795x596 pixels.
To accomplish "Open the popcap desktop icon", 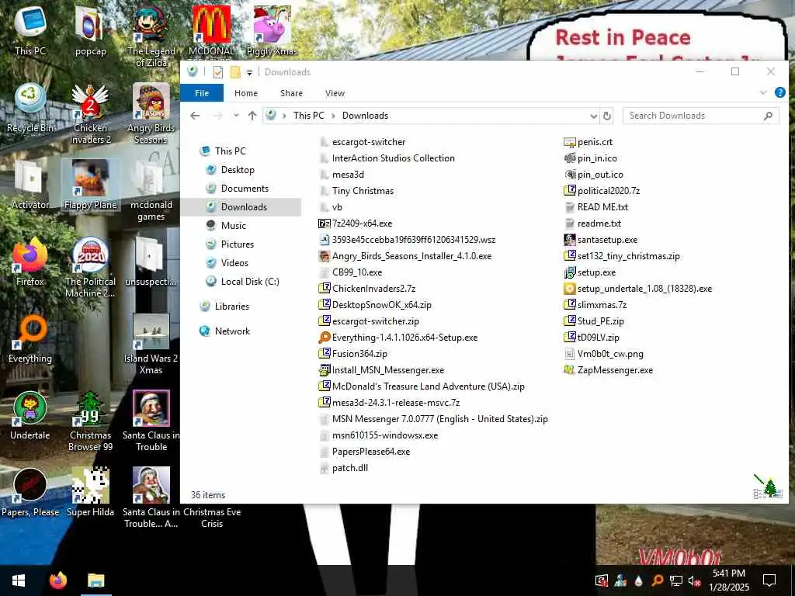I will [90, 31].
